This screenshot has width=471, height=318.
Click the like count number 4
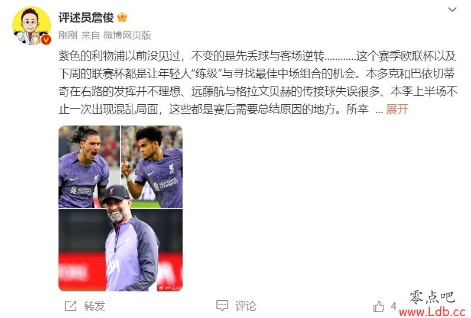[394, 306]
